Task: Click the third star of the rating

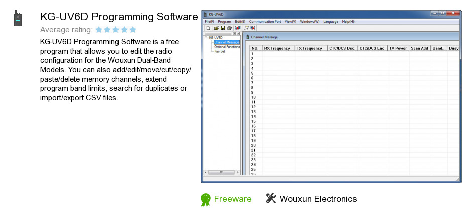Action: click(x=116, y=30)
